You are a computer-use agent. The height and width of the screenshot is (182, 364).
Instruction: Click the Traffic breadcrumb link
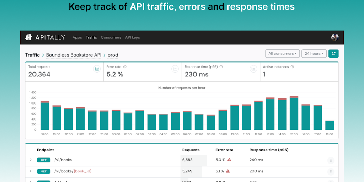(x=32, y=55)
